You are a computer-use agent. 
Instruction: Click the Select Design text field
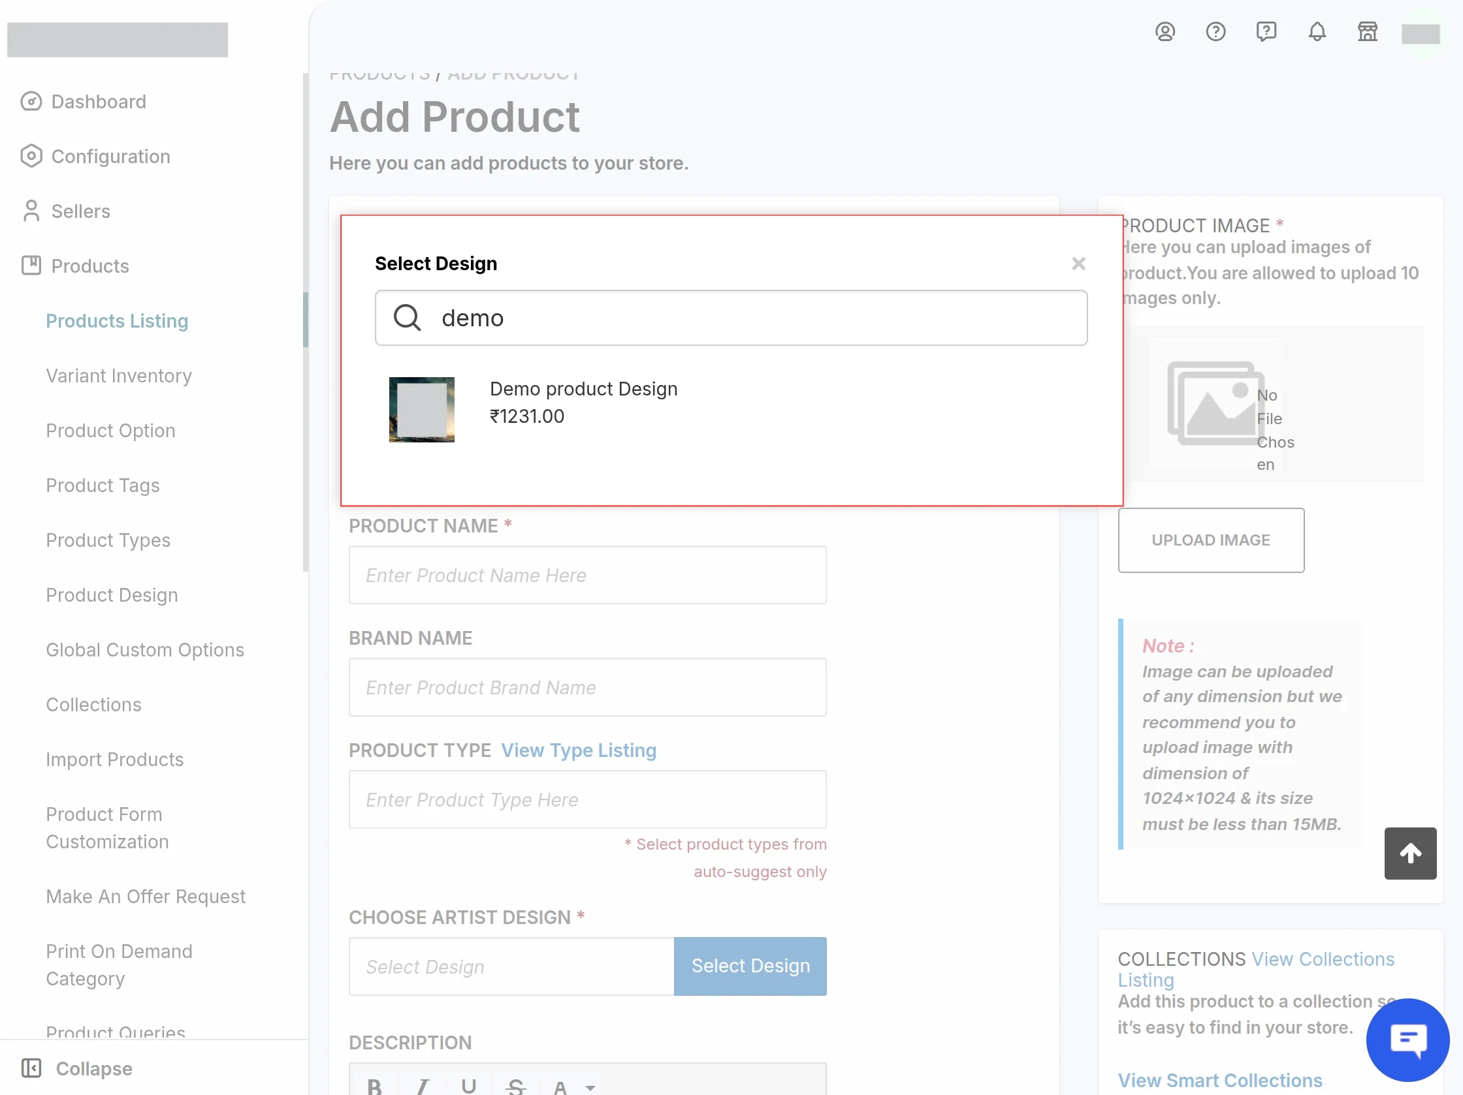tap(511, 966)
